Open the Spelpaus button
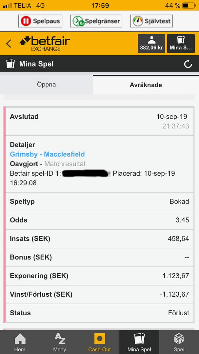This screenshot has height=354, width=199. (x=40, y=21)
